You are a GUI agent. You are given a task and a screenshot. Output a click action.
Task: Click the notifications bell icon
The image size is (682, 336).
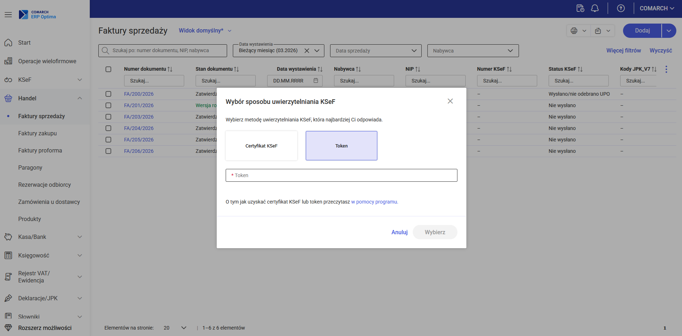pyautogui.click(x=595, y=8)
